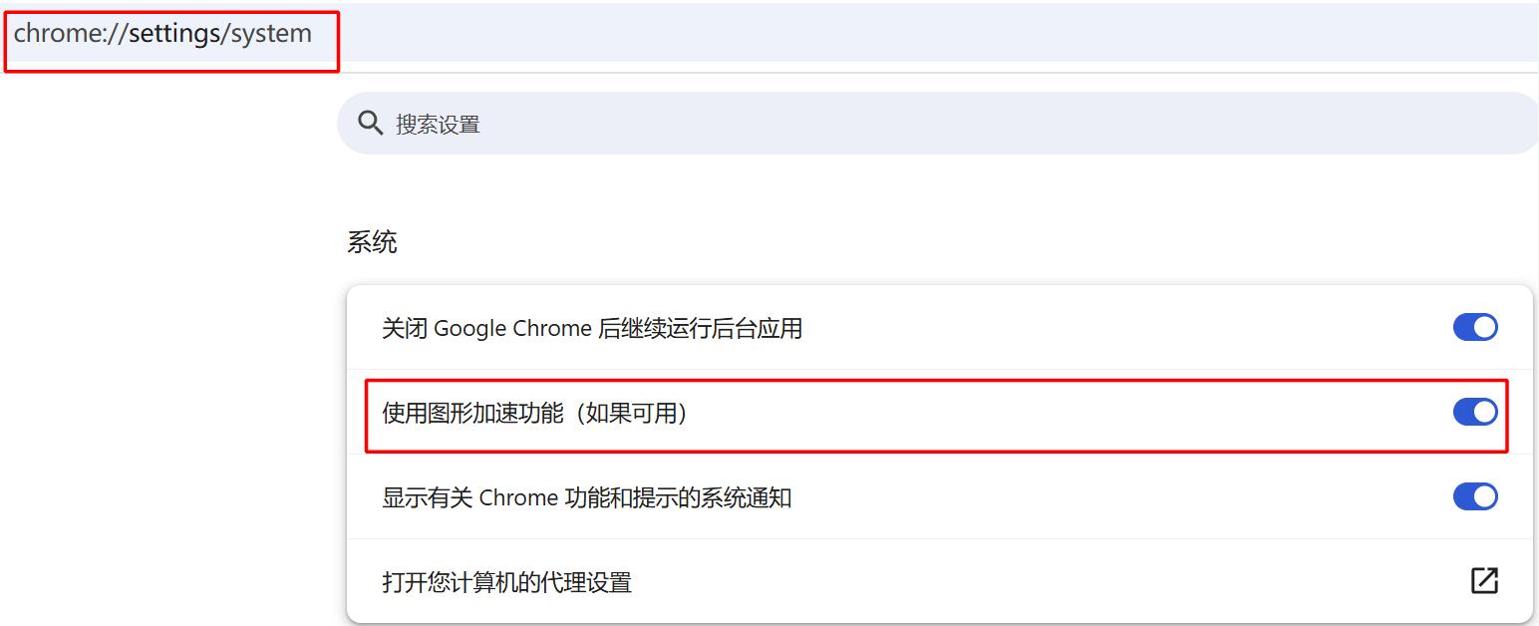Select 显示有关 Chrome 功能和提示的系统通知 text
The height and width of the screenshot is (626, 1539).
coord(587,497)
